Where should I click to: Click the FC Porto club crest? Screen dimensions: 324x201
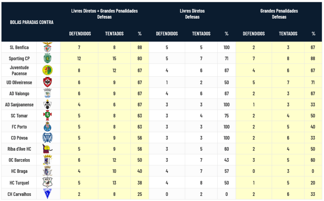point(47,127)
